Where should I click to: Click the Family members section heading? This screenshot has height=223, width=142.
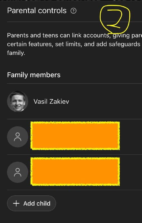click(34, 75)
